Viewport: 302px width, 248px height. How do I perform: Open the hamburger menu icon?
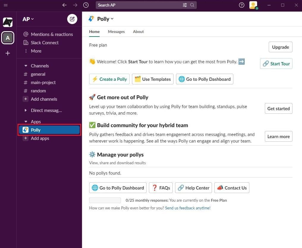tap(5, 5)
